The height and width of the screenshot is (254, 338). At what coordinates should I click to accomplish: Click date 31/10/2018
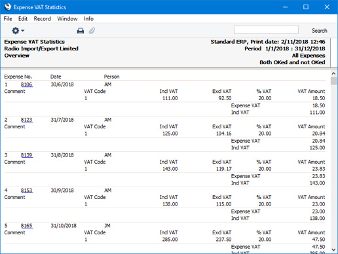coord(64,226)
